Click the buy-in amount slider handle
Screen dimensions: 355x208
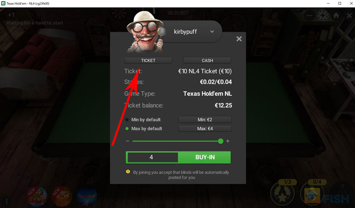click(x=221, y=141)
